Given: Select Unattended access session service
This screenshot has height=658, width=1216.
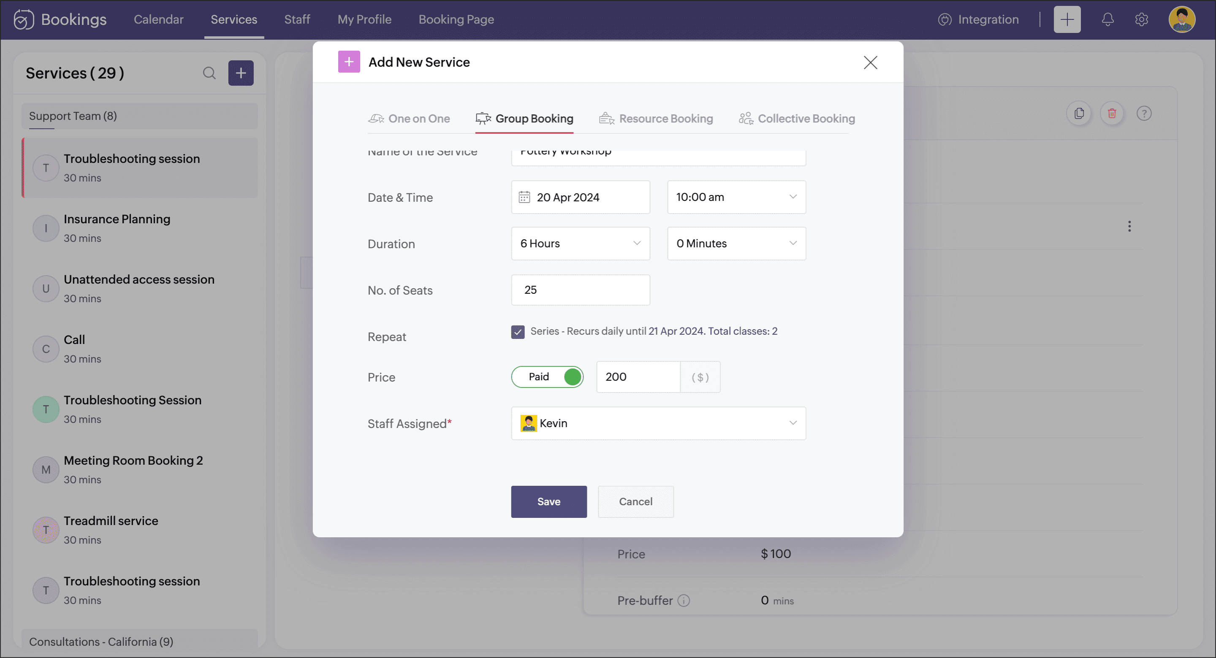Looking at the screenshot, I should [x=139, y=288].
